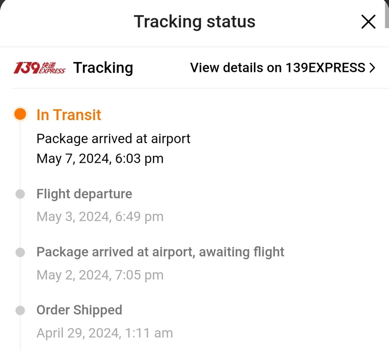Click the awaiting flight timeline dot
This screenshot has width=389, height=351.
tap(20, 252)
